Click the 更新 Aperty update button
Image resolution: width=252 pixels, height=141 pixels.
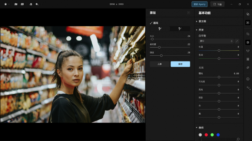coord(199,4)
